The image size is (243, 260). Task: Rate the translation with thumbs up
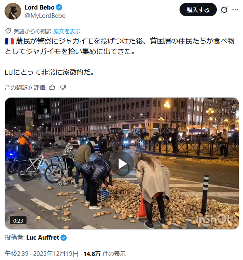pyautogui.click(x=52, y=87)
